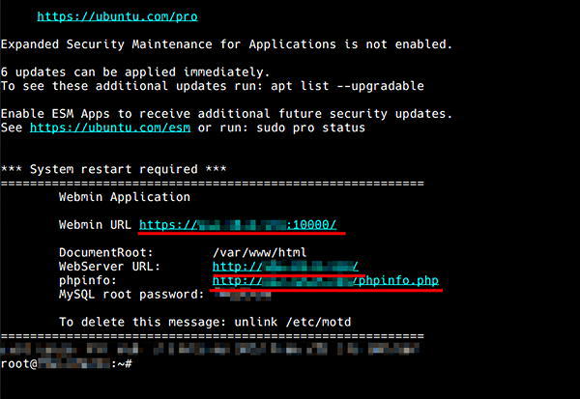Open the https://ubuntu.com/esm link
580x399 pixels.
(x=110, y=128)
